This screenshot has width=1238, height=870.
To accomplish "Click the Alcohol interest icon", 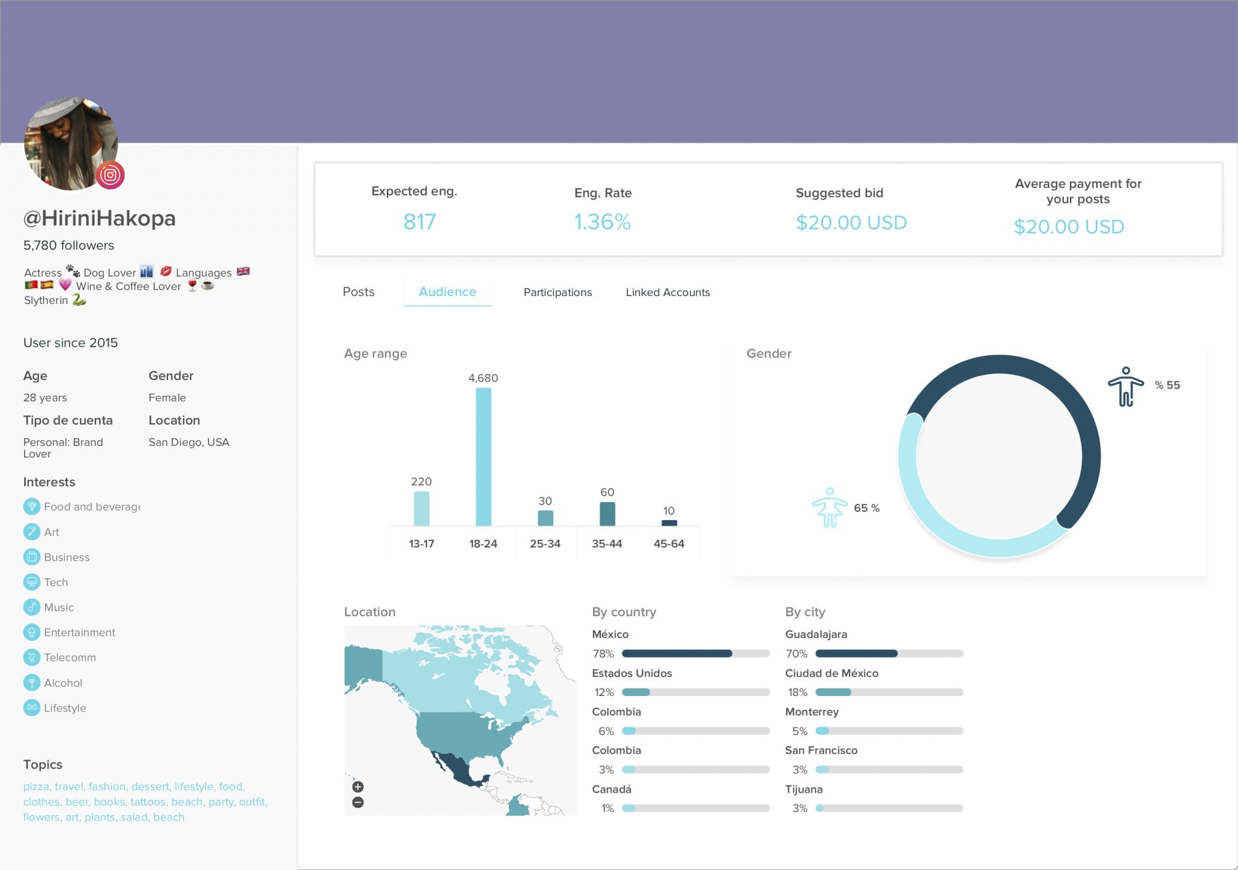I will [31, 682].
